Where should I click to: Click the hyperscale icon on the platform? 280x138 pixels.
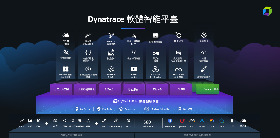[x=180, y=109]
